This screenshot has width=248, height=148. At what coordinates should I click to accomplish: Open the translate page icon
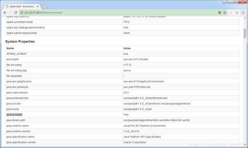point(220,13)
